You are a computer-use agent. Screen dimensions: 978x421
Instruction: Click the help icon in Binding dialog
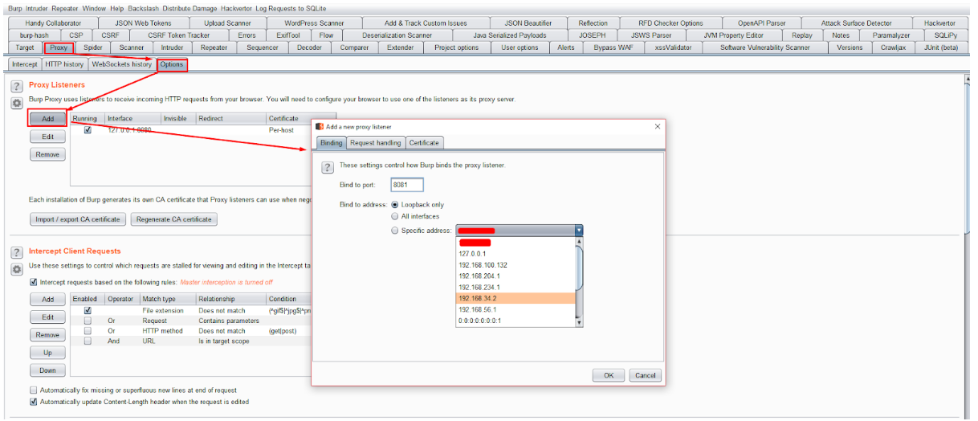327,167
